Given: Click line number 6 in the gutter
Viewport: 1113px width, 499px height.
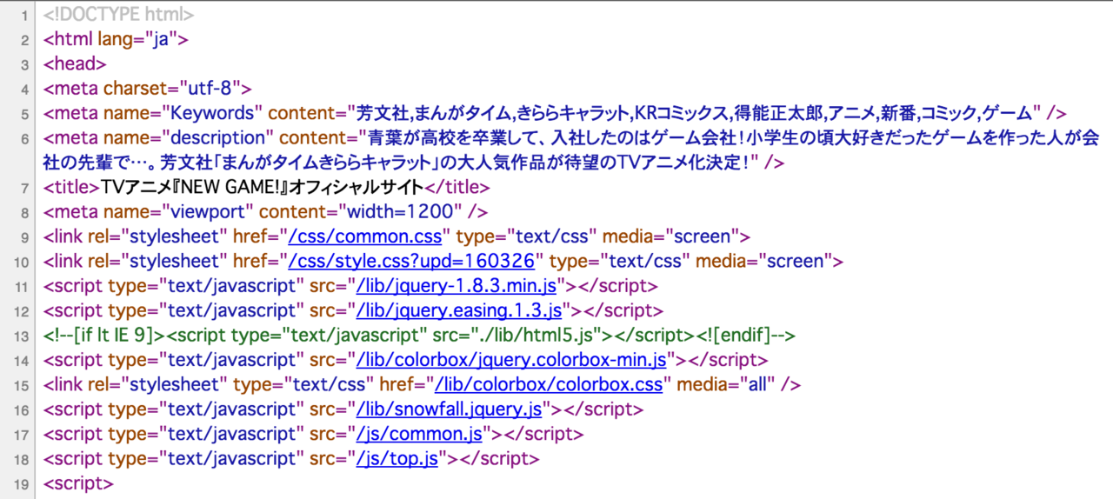Looking at the screenshot, I should [x=25, y=138].
